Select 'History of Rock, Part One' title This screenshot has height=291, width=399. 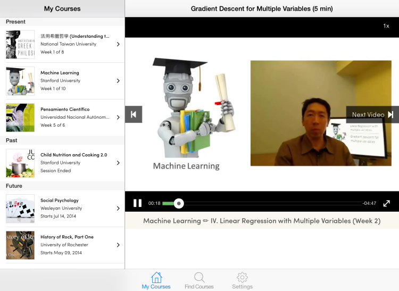[x=67, y=237]
